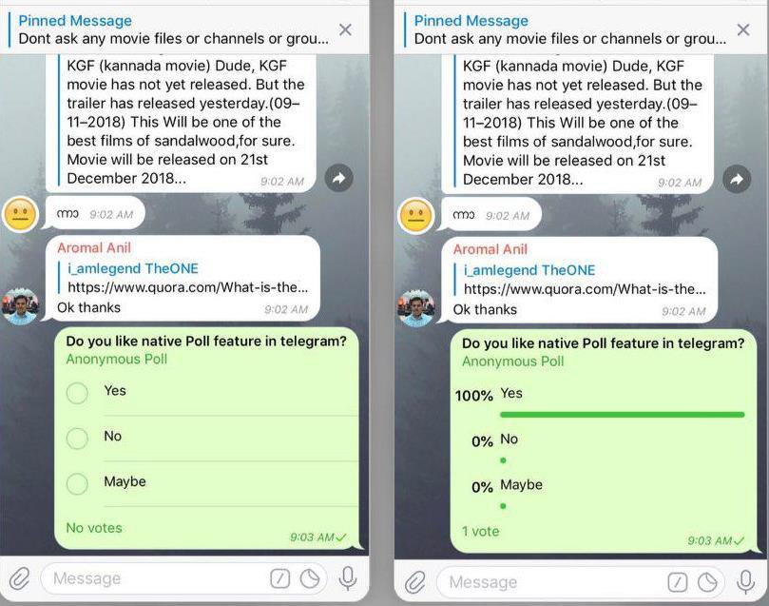Dismiss the pinned message in right chat
769x606 pixels.
coord(743,29)
